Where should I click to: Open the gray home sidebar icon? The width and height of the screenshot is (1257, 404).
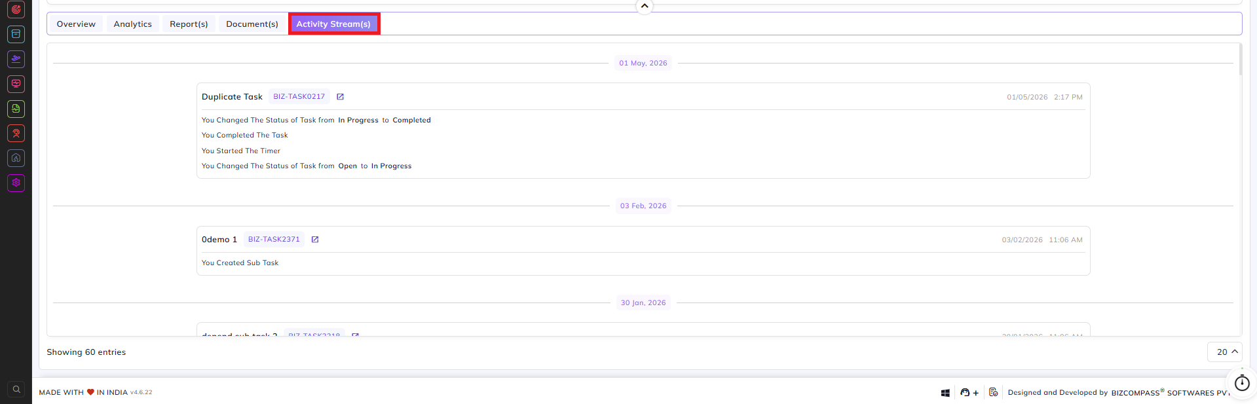pos(16,158)
